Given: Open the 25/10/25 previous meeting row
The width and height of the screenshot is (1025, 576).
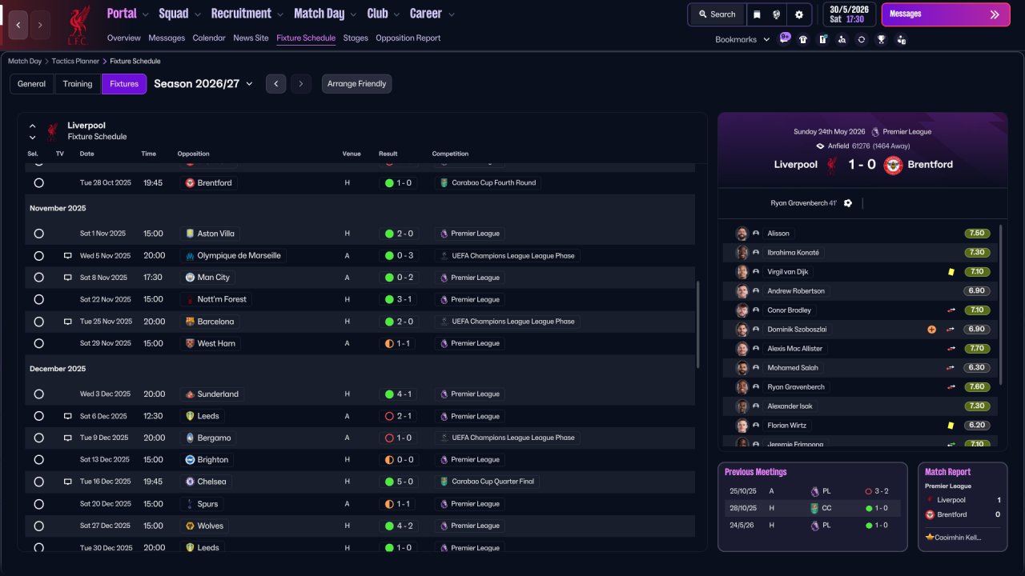Looking at the screenshot, I should (813, 492).
